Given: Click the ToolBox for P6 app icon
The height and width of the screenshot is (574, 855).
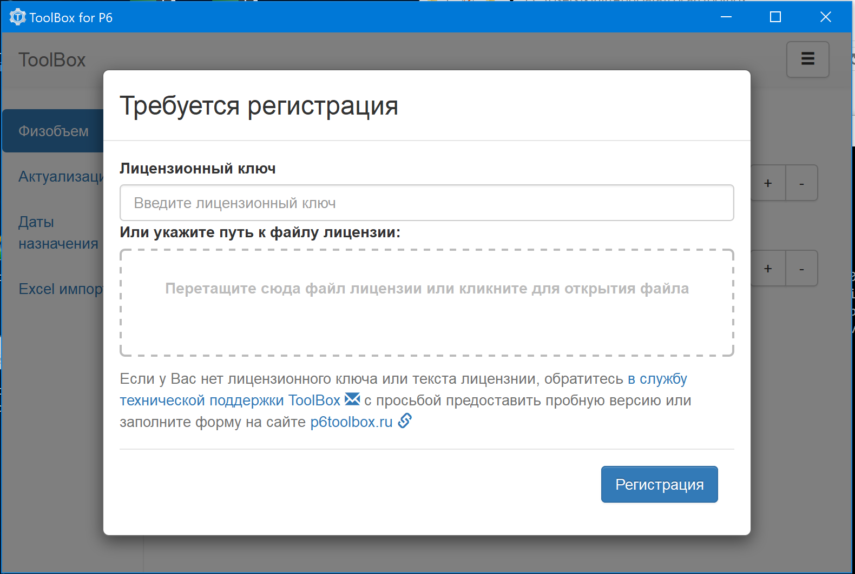Looking at the screenshot, I should 18,17.
